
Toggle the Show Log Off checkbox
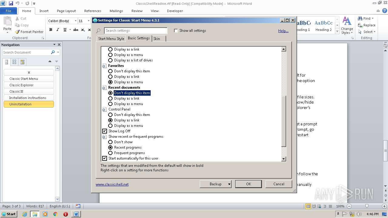pos(105,131)
